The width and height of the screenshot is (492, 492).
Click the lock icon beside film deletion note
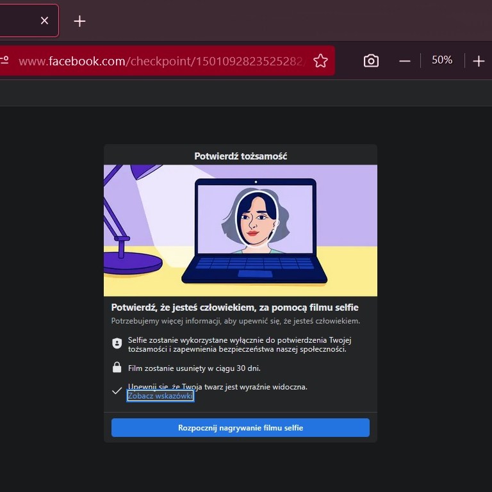(117, 368)
